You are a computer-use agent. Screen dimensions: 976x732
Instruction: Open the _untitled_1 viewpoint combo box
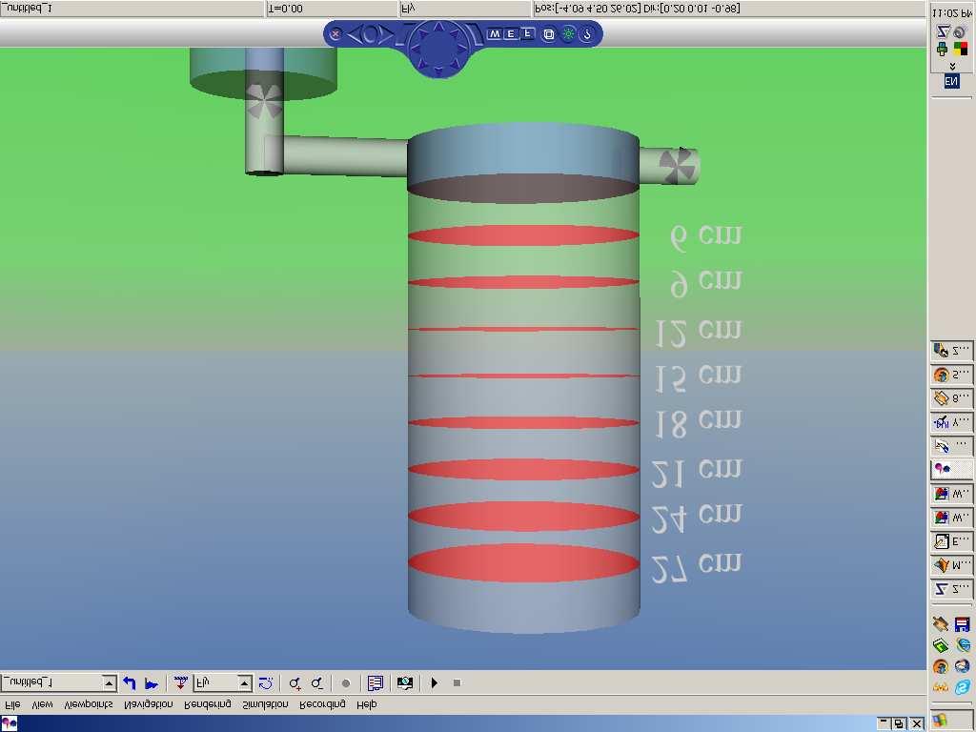[58, 682]
